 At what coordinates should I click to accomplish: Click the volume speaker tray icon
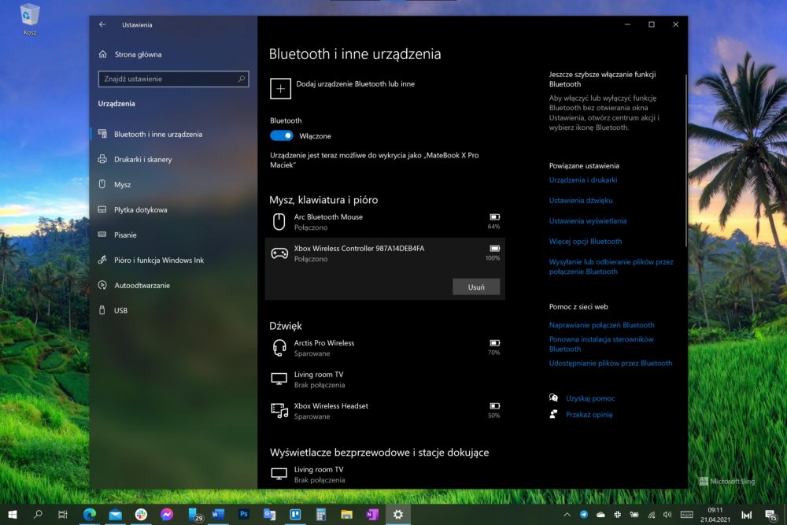(667, 515)
